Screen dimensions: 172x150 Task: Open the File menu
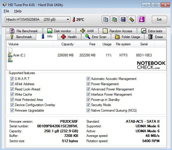click(6, 11)
